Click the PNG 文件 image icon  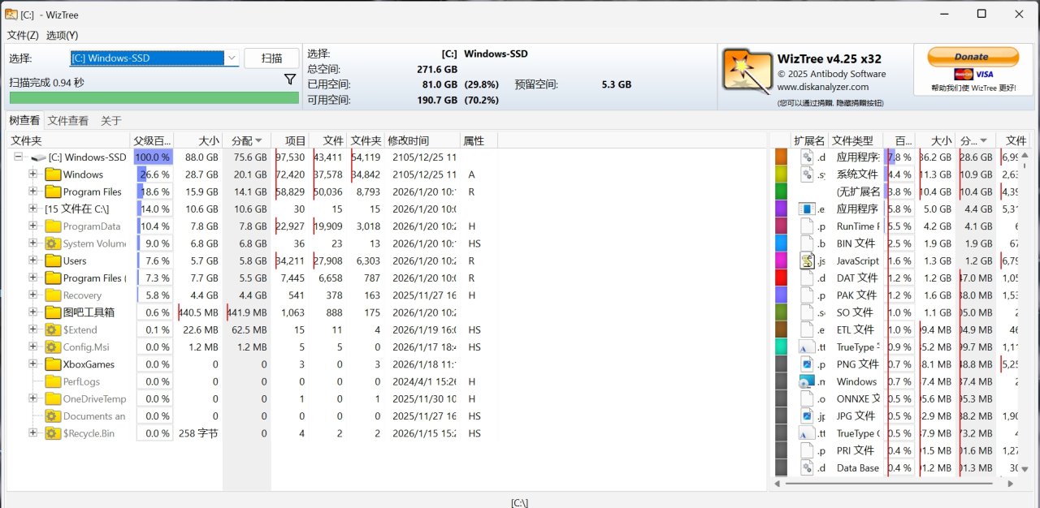click(x=807, y=364)
